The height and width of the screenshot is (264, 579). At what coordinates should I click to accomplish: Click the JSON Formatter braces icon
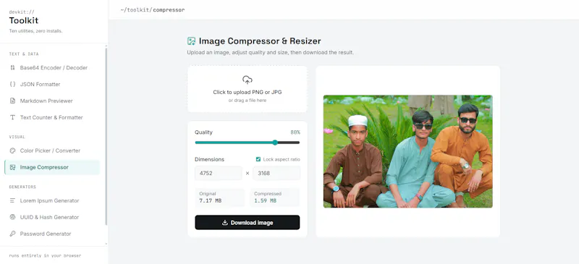(12, 84)
